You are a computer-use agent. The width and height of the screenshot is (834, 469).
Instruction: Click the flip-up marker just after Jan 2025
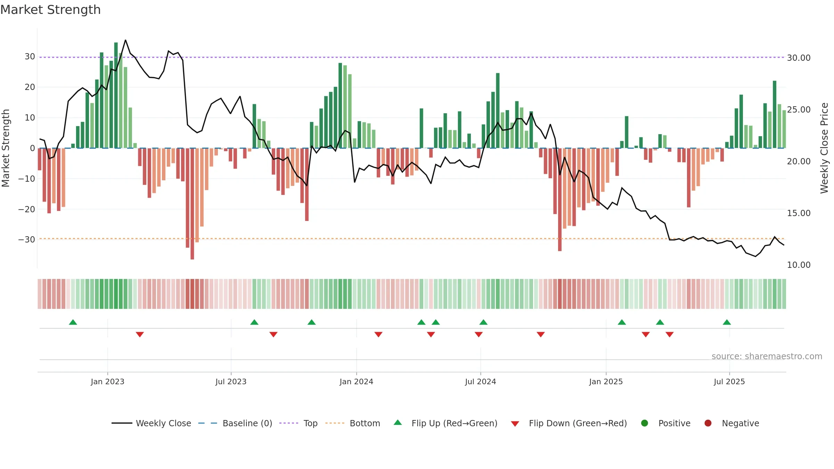(622, 322)
